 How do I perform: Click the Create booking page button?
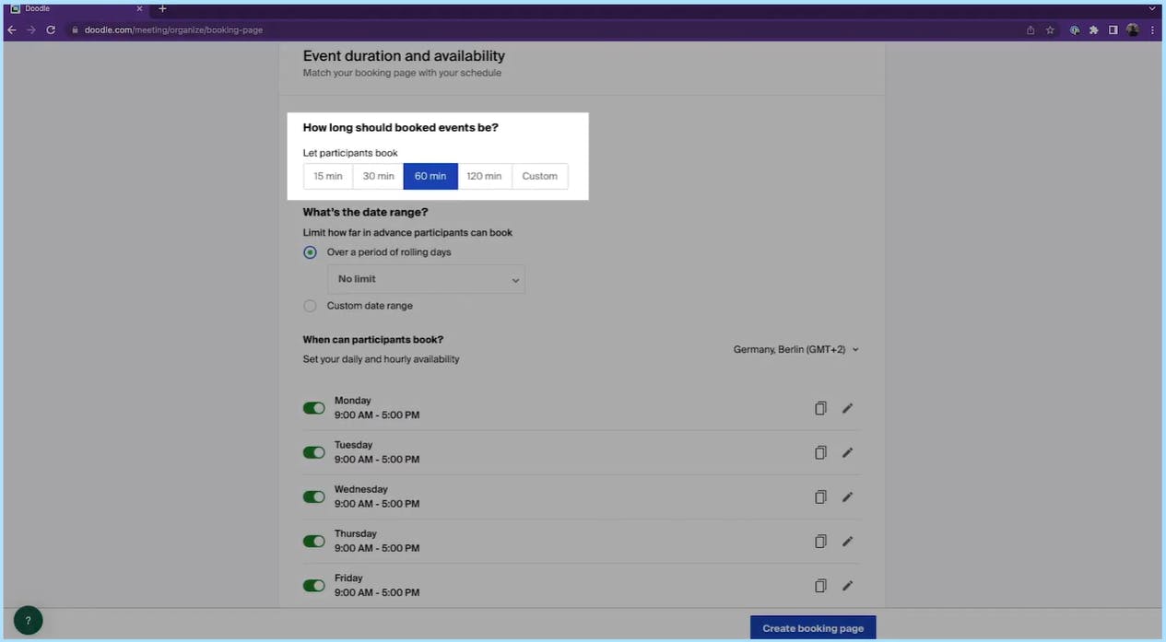812,627
